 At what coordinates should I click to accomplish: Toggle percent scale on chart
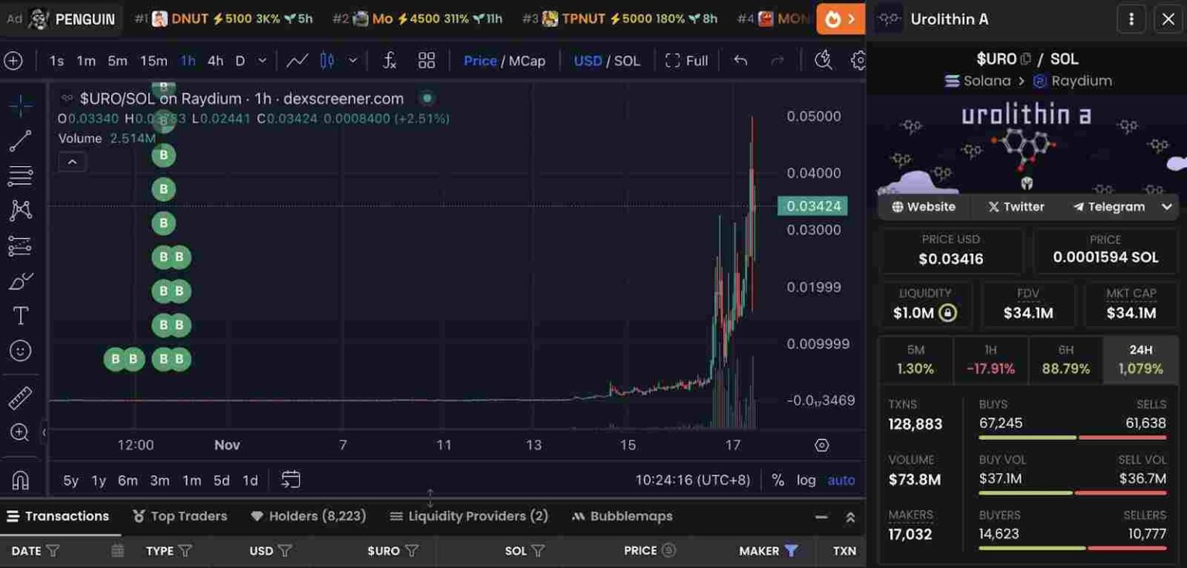click(777, 480)
